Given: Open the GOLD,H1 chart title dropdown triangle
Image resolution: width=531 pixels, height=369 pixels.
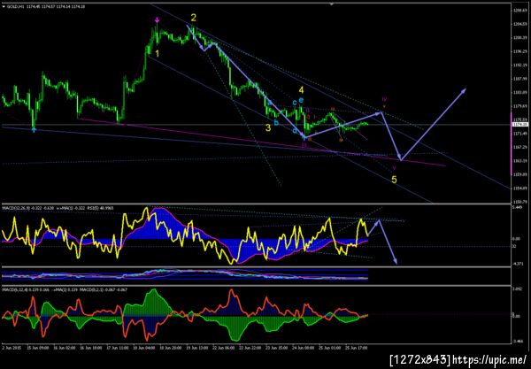Looking at the screenshot, I should pyautogui.click(x=4, y=6).
